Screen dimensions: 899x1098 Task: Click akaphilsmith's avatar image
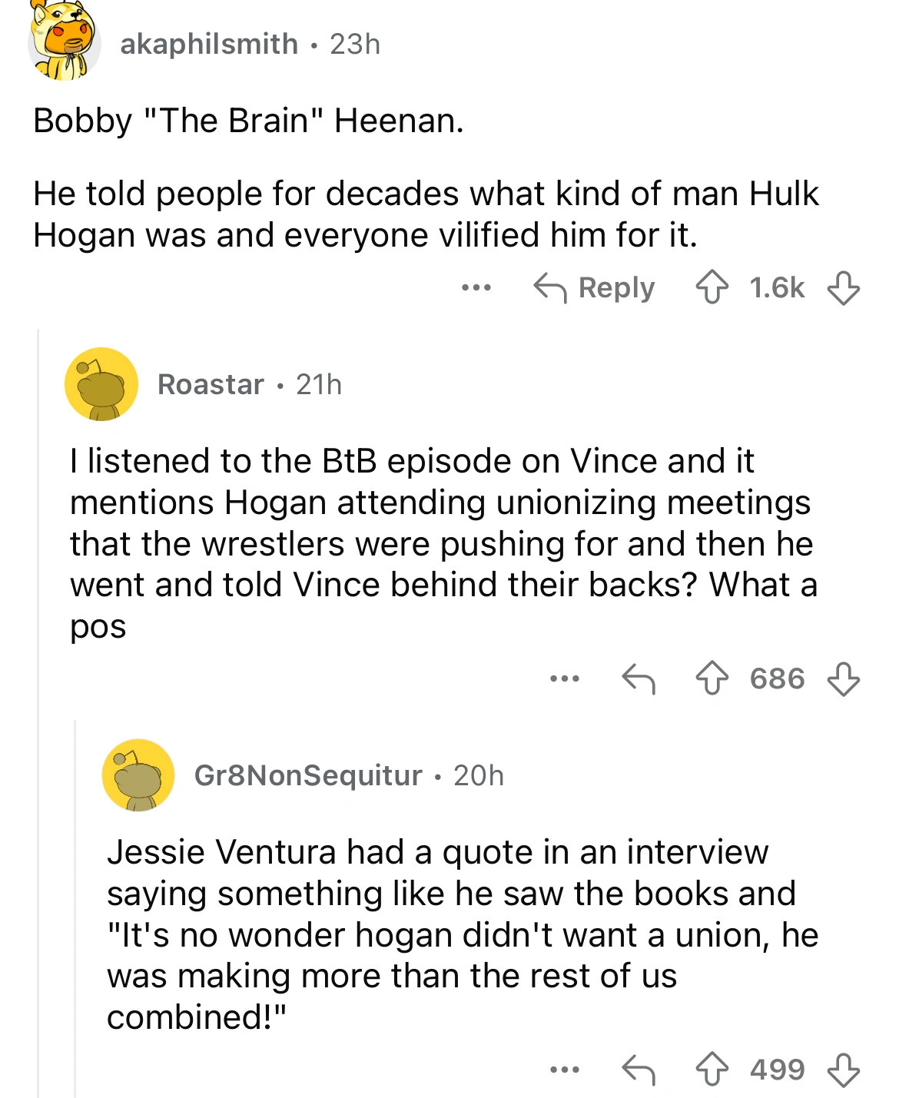[x=65, y=43]
